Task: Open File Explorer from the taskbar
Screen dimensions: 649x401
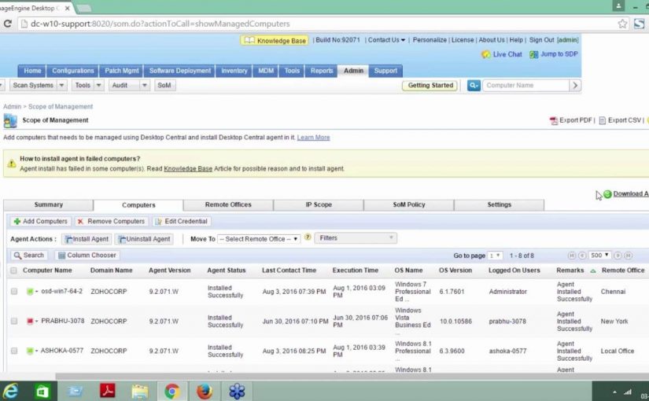Action: coord(139,391)
